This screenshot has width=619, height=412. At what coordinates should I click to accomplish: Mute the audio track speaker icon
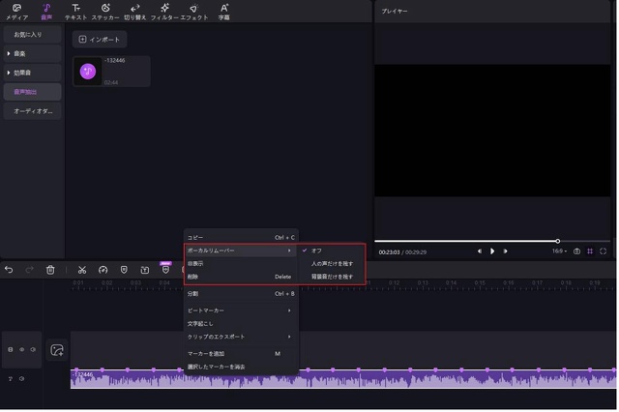coord(21,379)
